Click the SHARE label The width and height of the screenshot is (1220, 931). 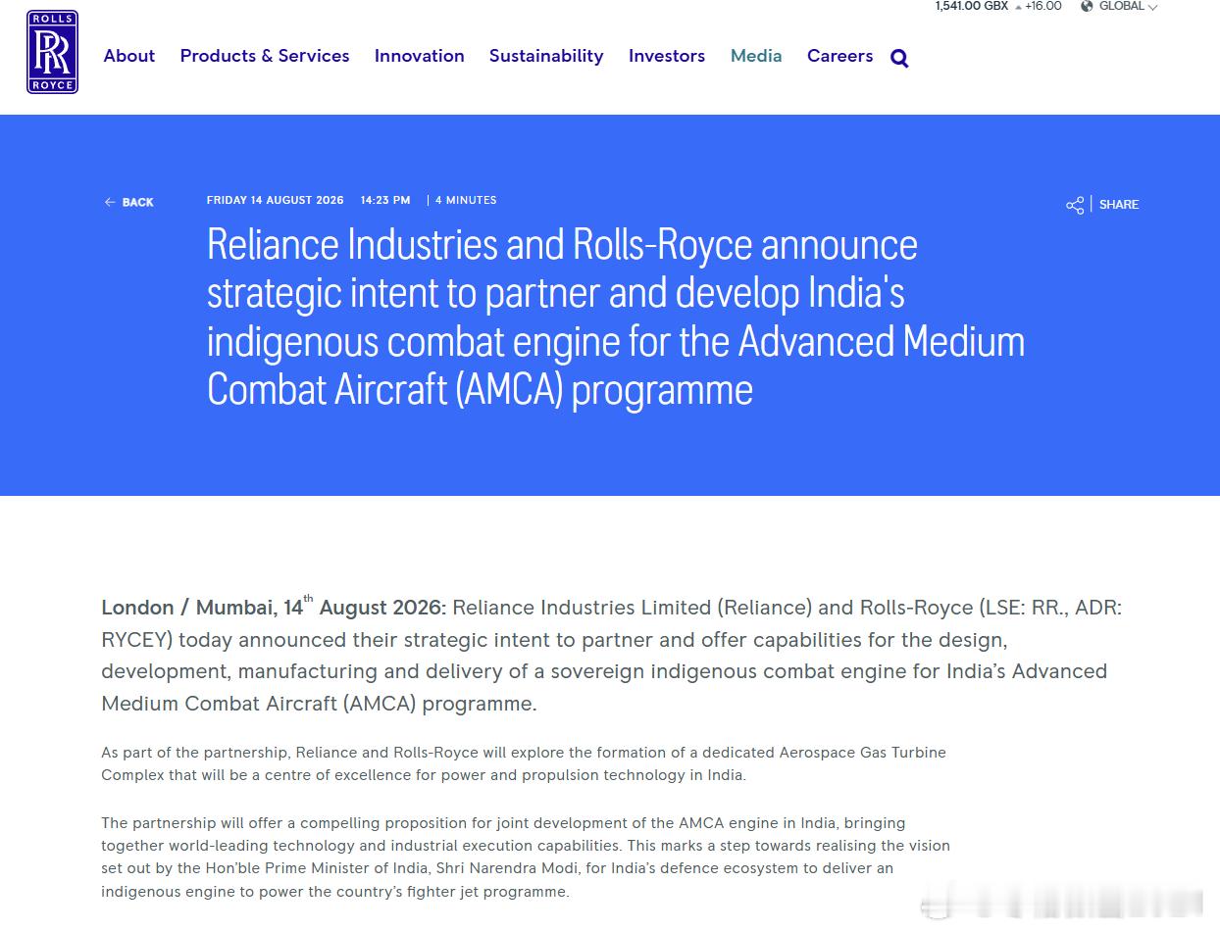[x=1119, y=205]
